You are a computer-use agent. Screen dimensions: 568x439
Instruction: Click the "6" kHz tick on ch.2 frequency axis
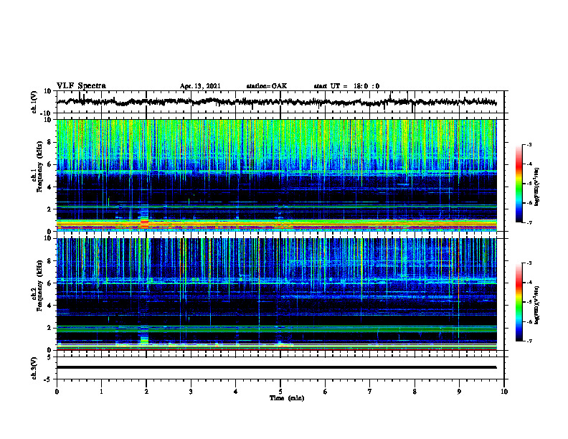(x=50, y=283)
